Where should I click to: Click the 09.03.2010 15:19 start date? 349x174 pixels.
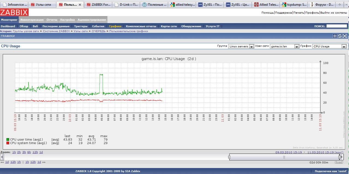289,152
